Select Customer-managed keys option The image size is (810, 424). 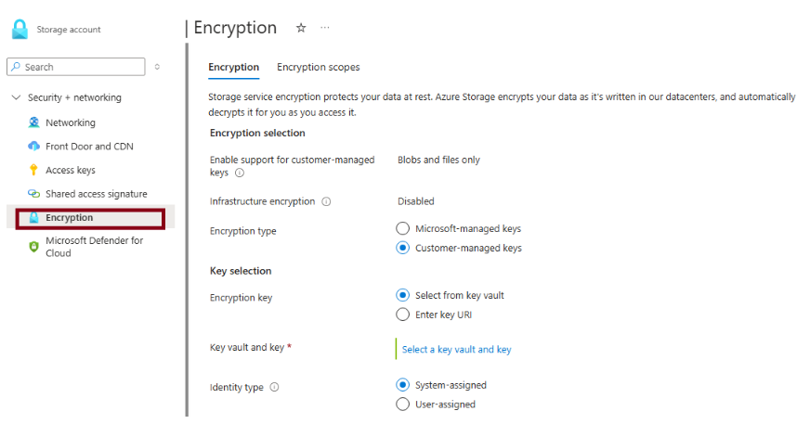[x=402, y=248]
